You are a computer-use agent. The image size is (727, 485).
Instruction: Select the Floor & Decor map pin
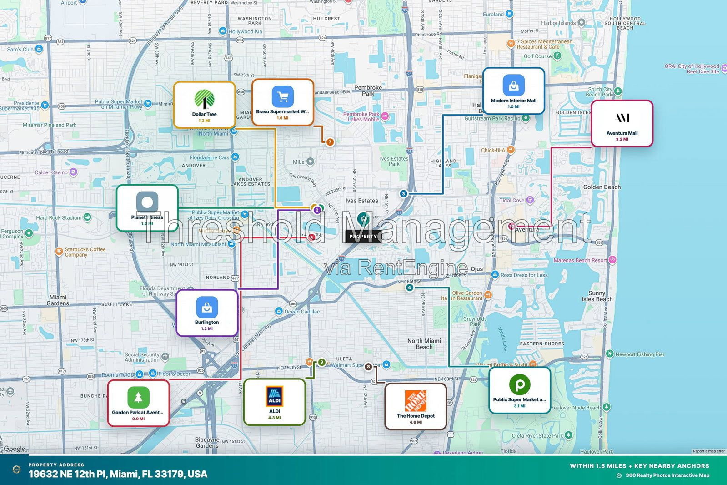153,374
